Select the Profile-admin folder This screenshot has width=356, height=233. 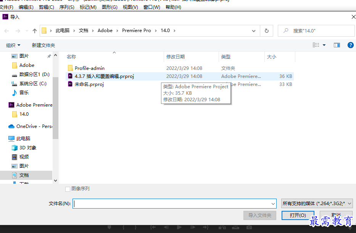click(x=89, y=68)
